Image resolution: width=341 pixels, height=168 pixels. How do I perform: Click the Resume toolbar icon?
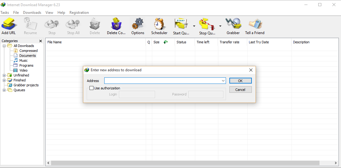[x=30, y=24]
